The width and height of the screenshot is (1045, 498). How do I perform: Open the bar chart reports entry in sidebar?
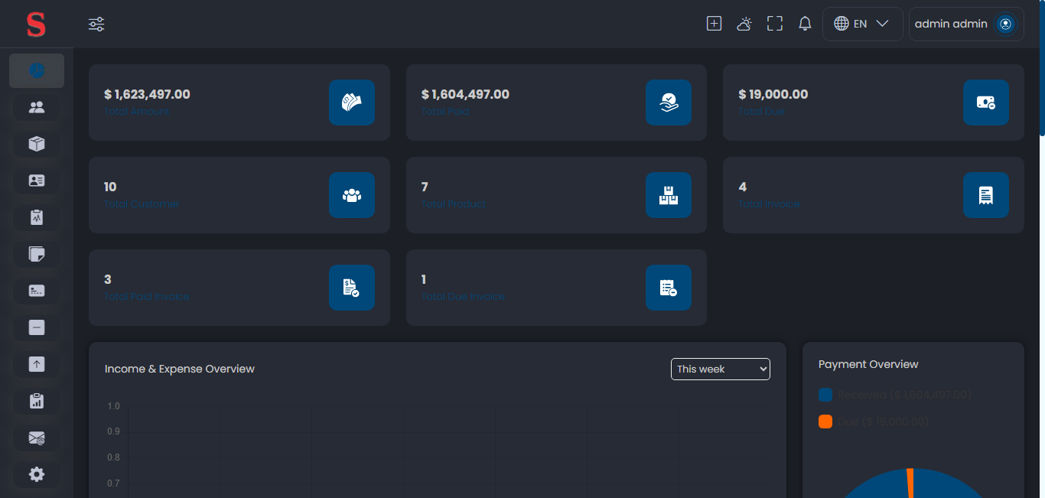[x=36, y=401]
